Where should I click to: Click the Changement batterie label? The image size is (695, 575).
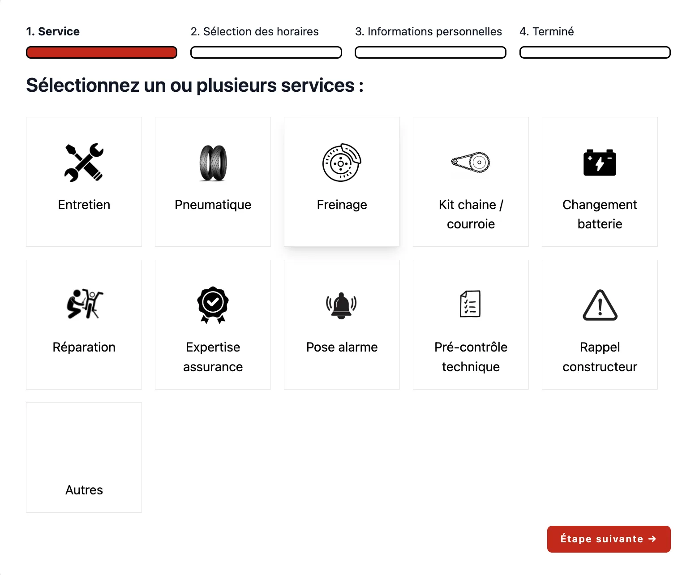point(600,214)
